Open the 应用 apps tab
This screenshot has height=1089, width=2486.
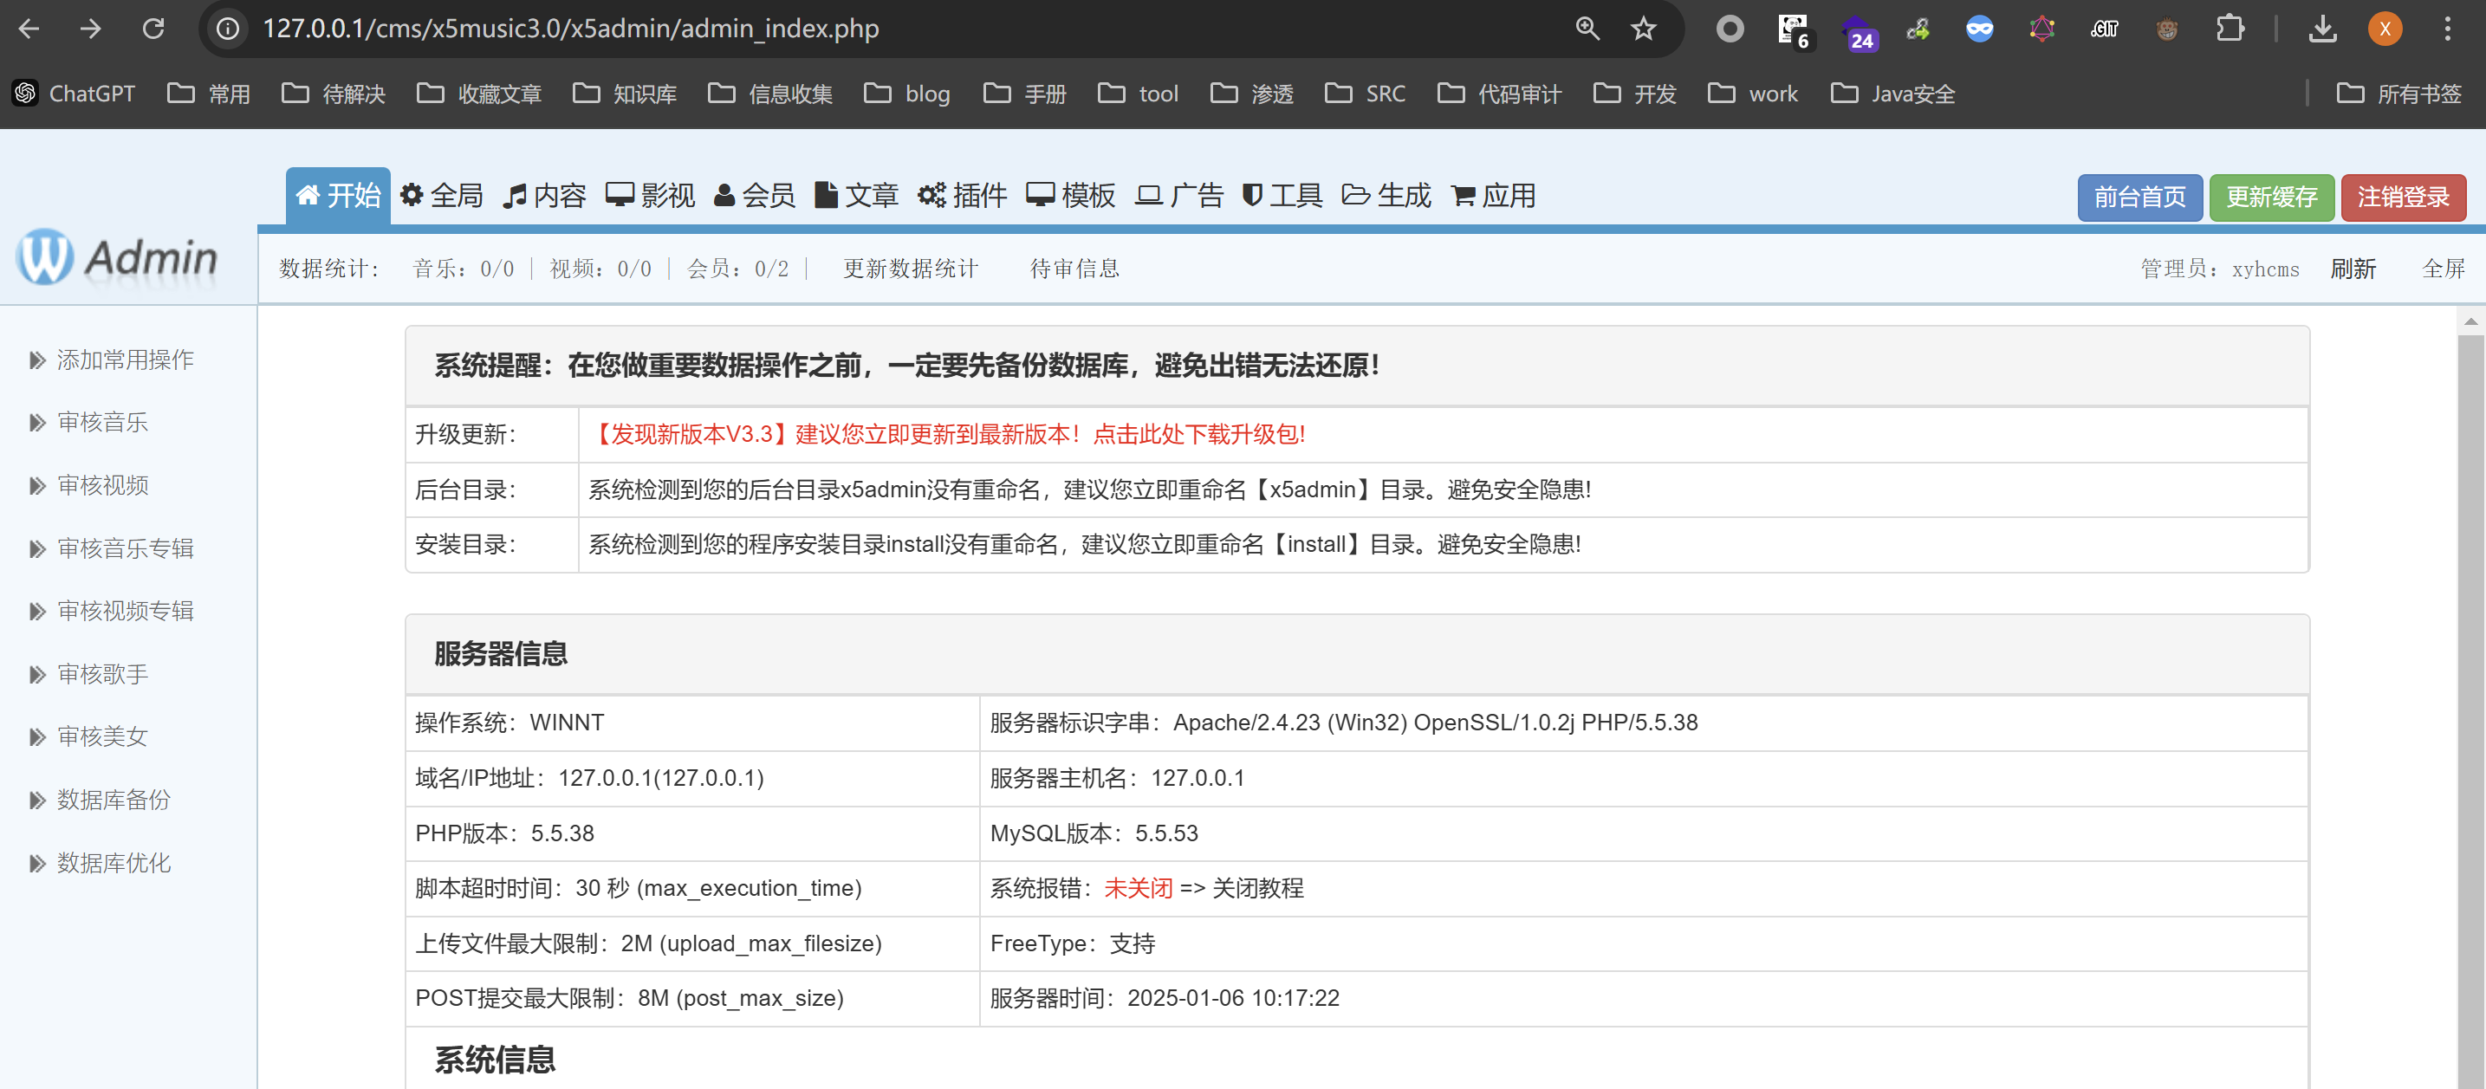(1494, 196)
